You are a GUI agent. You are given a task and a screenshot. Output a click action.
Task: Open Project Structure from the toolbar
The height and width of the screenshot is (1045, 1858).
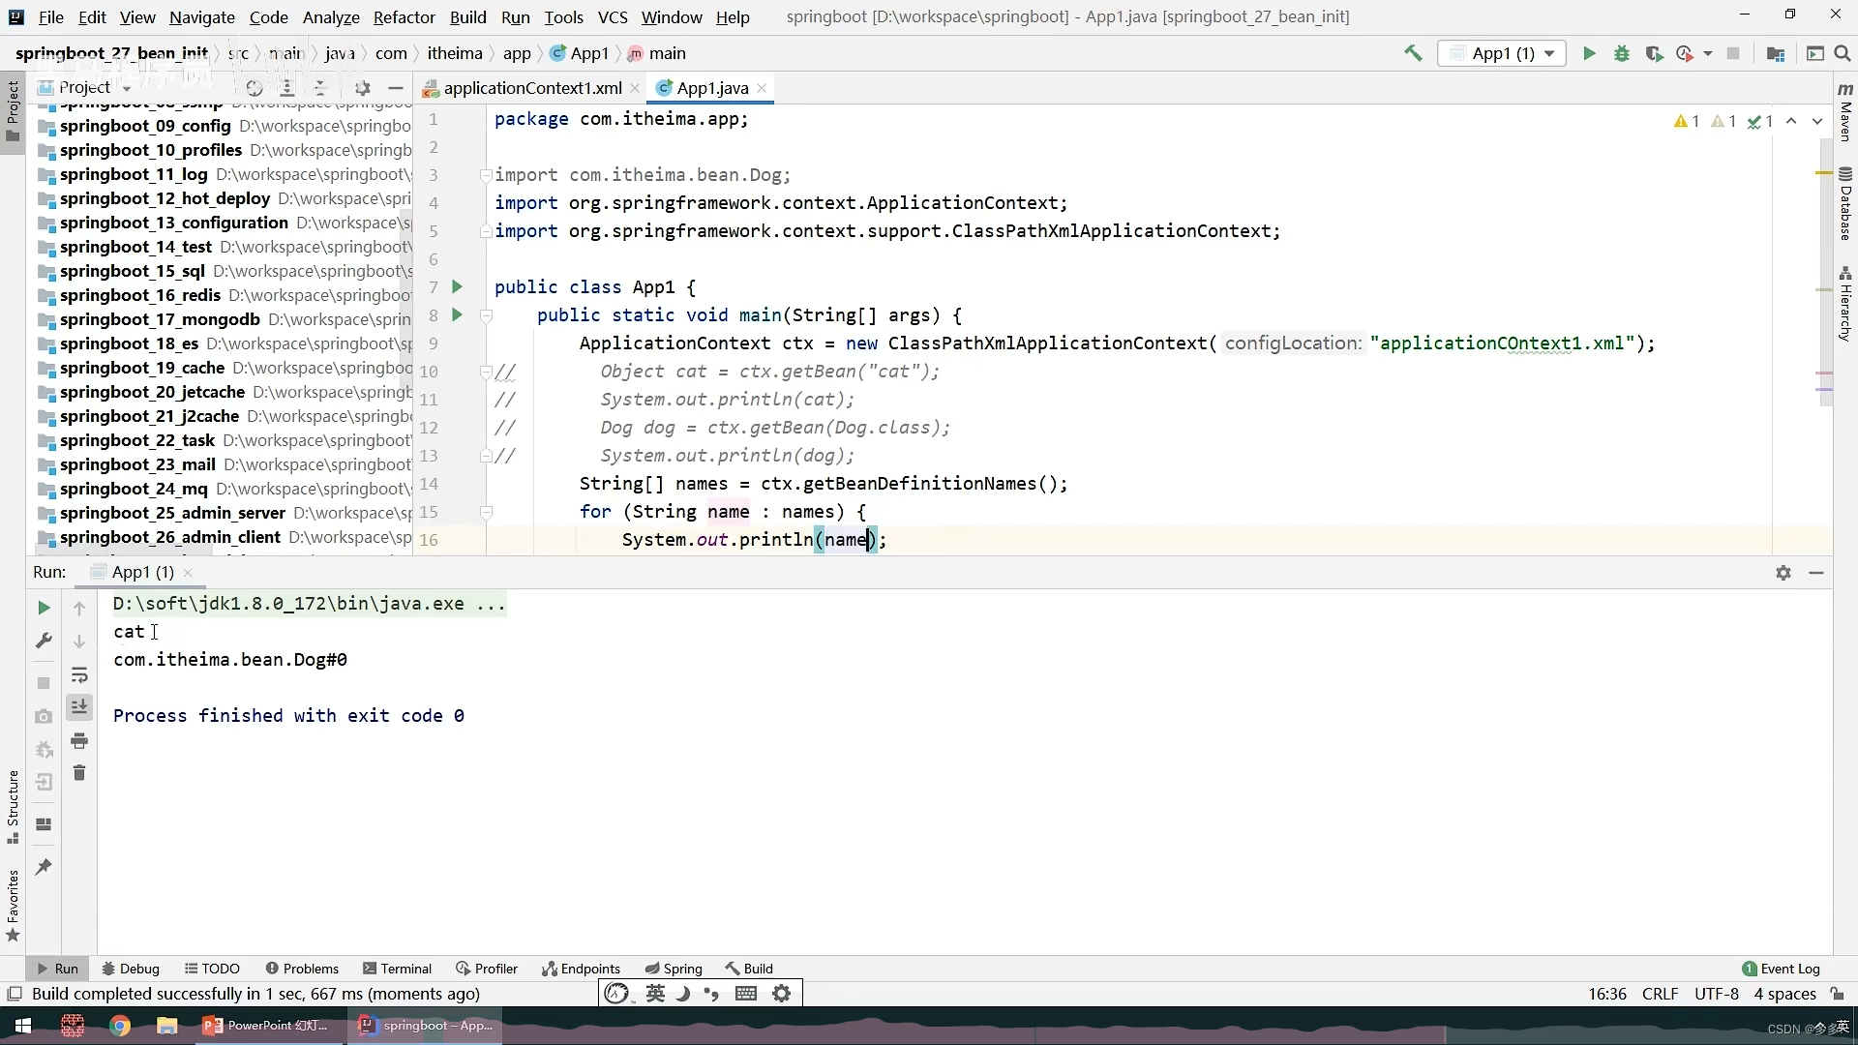(x=1775, y=53)
